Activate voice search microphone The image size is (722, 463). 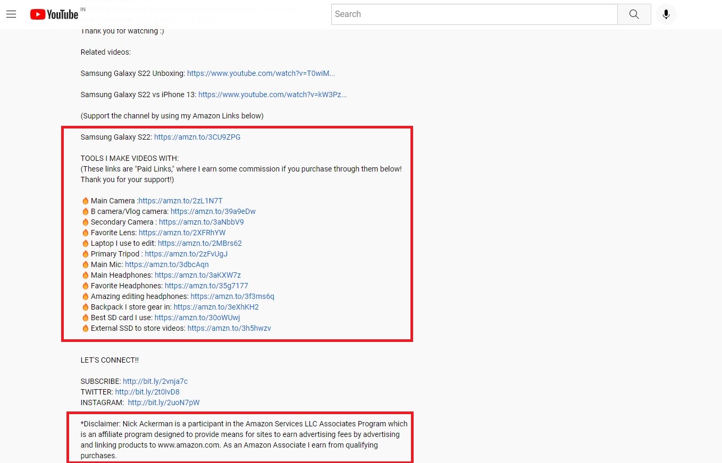coord(666,14)
